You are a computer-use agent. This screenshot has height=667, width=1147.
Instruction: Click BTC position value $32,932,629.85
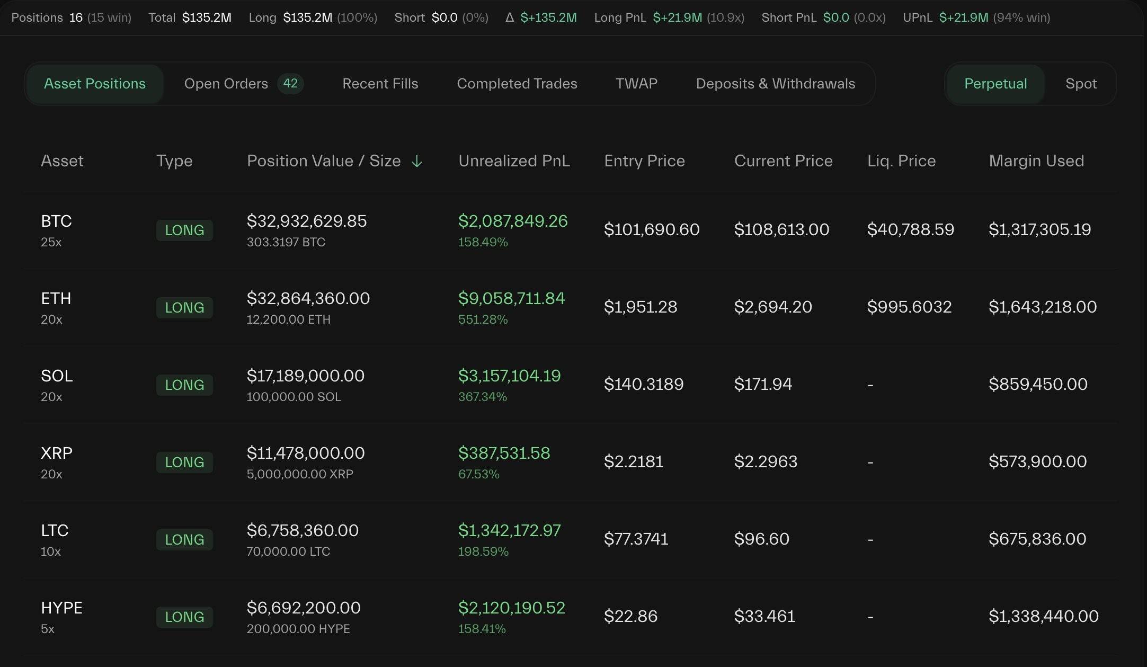click(307, 221)
